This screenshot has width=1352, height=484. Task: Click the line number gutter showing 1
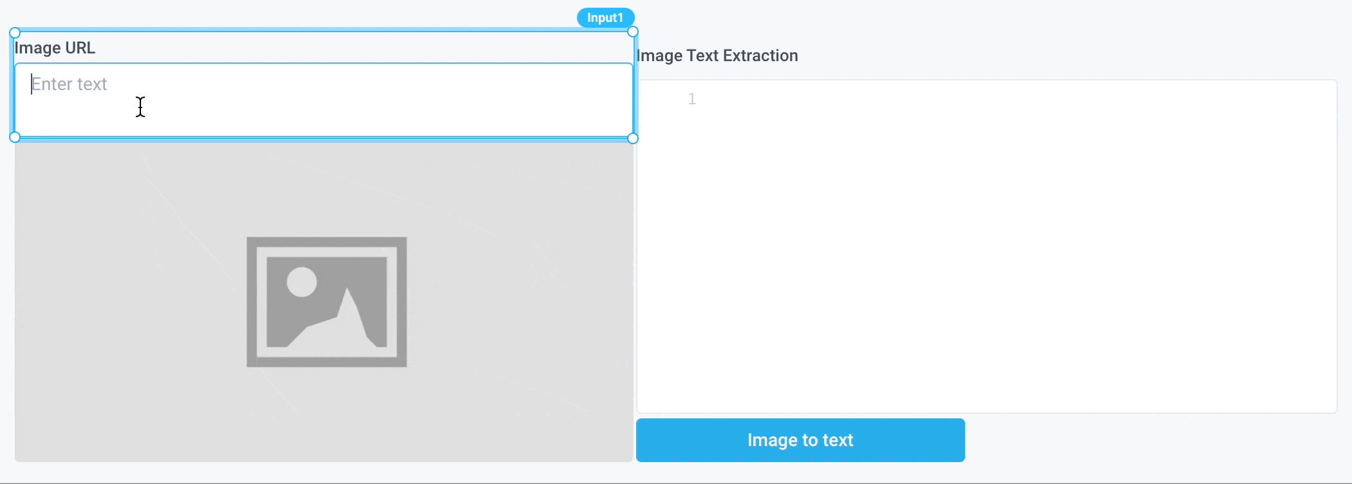691,98
